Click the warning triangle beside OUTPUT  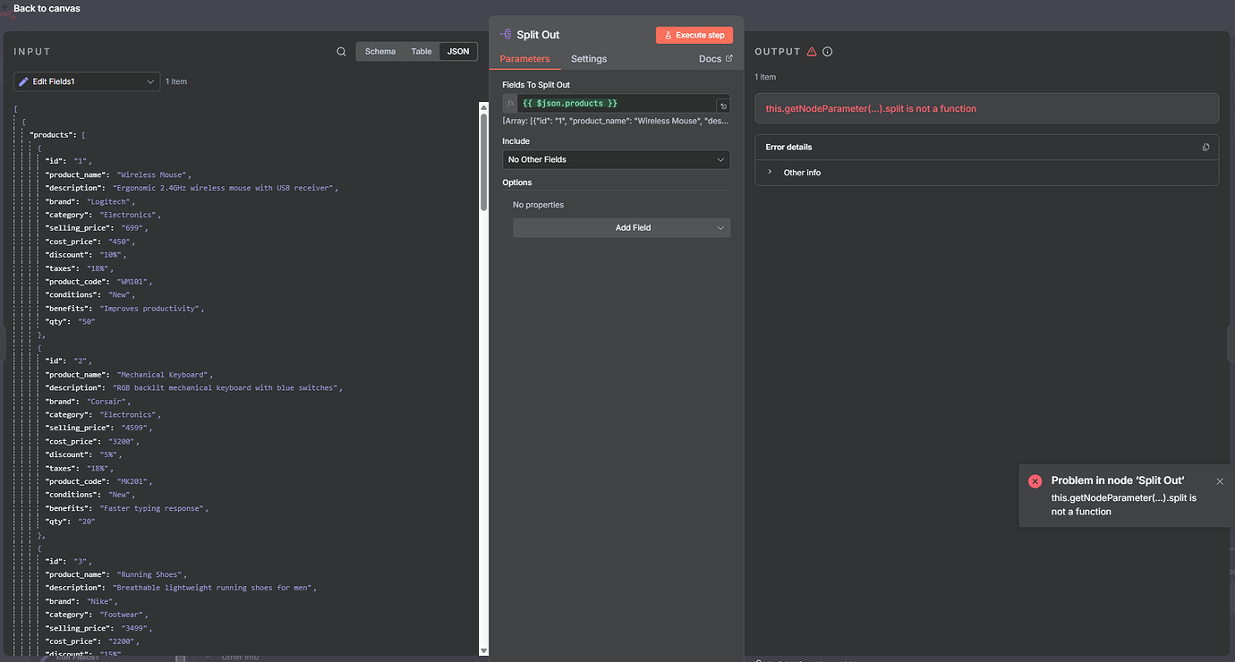point(811,51)
